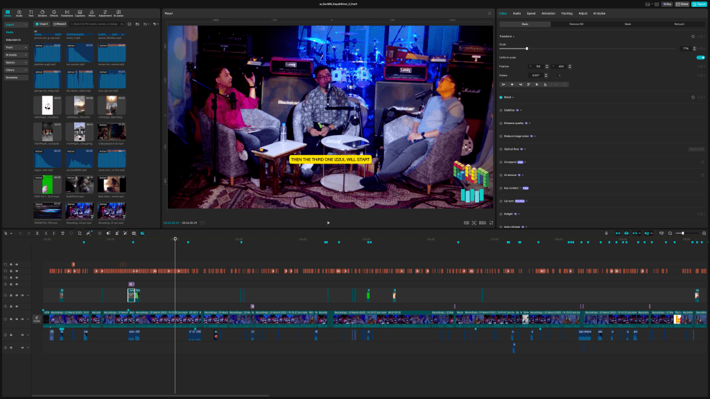
Task: Uncheck the Blend checkbox
Action: click(x=501, y=97)
